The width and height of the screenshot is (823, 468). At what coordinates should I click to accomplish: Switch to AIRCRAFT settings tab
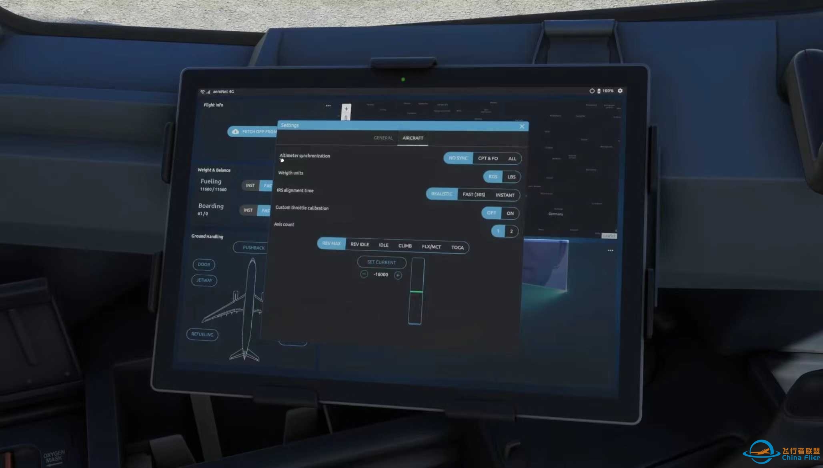[x=413, y=138]
